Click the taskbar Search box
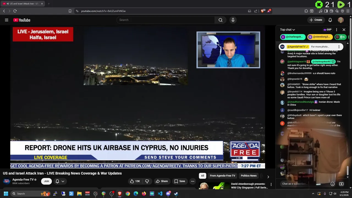This screenshot has height=198, width=352. (31, 194)
